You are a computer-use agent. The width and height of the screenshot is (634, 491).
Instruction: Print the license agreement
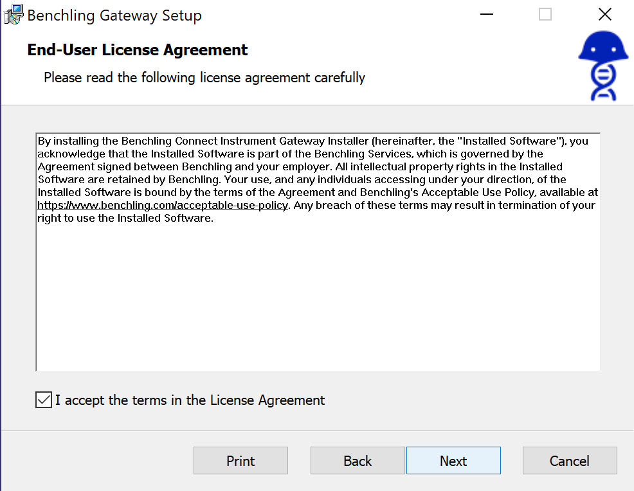click(240, 461)
